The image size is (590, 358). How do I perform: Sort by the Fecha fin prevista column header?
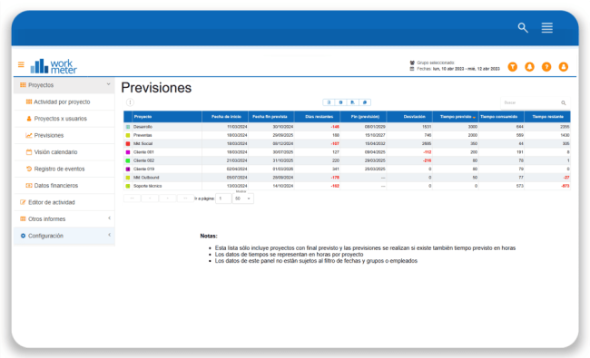click(271, 117)
